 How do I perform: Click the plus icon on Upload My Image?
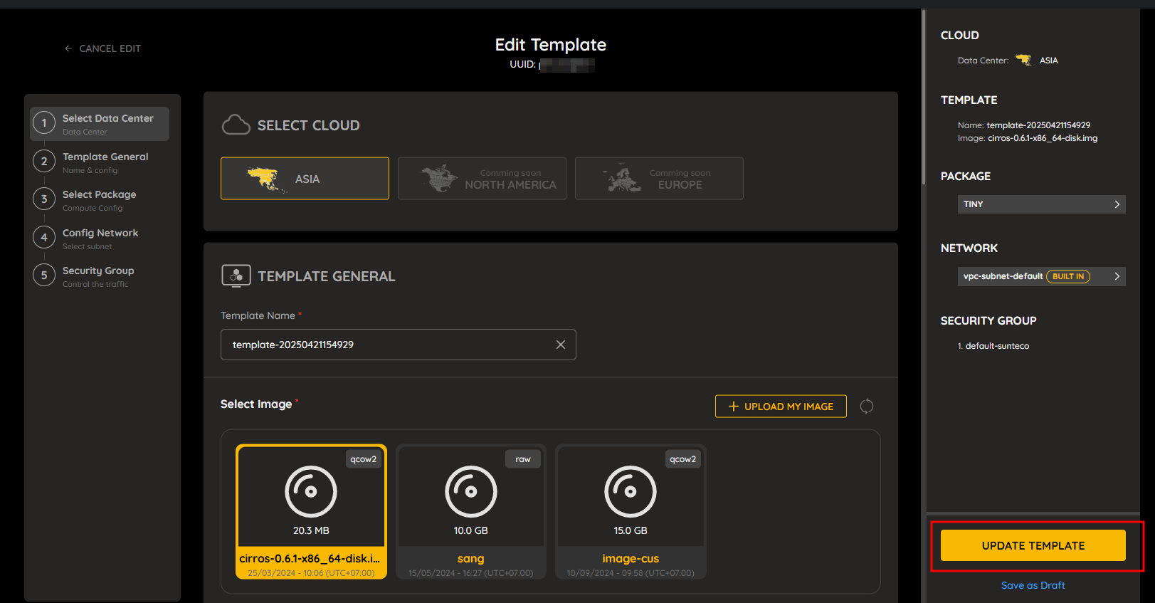pyautogui.click(x=734, y=407)
